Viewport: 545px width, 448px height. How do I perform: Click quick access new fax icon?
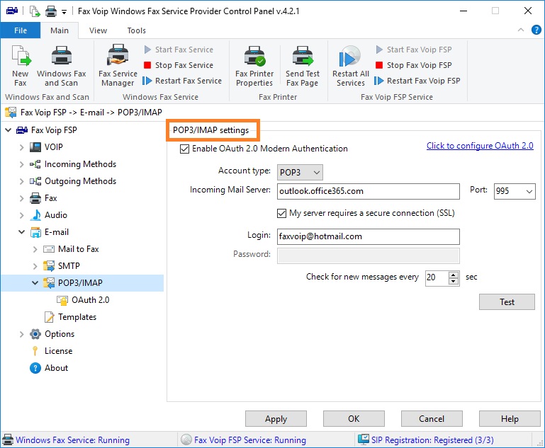click(35, 11)
